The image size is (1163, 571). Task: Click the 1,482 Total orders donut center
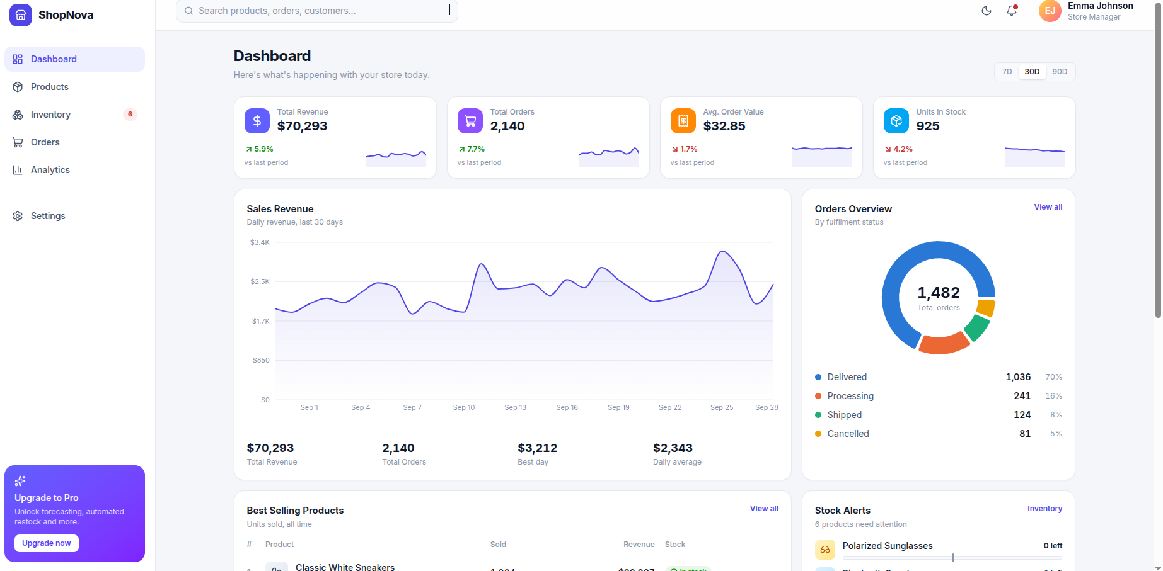[x=939, y=298]
